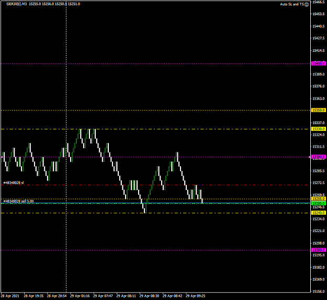This screenshot has height=300, width=327.
Task: Click the Expert Advisor smiley face icon
Action: coord(307,4)
